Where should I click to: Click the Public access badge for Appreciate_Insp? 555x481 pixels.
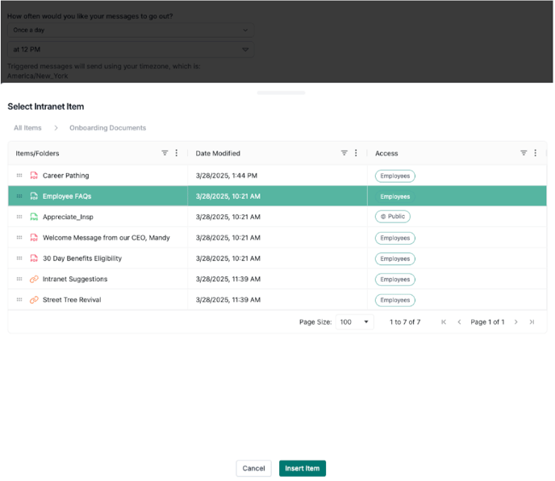coord(393,216)
